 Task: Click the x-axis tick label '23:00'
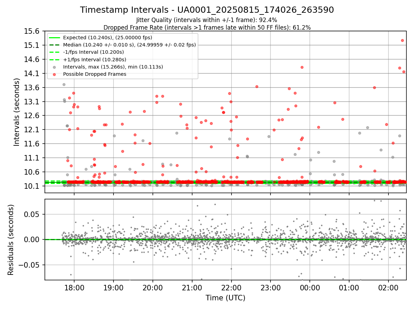coord(270,288)
